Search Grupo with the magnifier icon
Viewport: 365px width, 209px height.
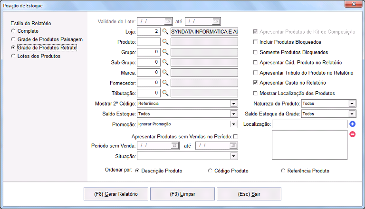165,52
